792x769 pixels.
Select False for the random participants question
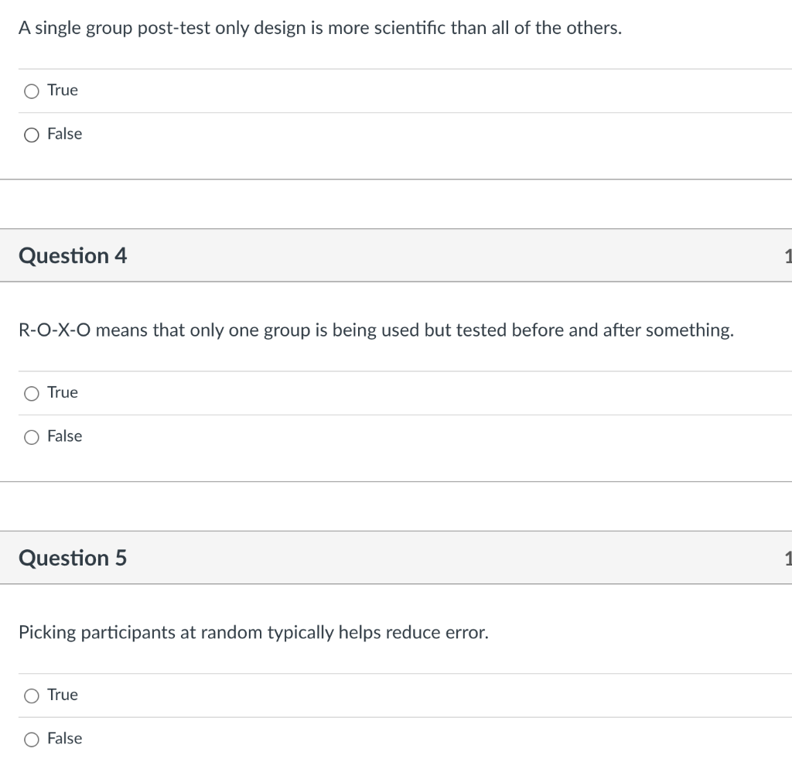click(x=31, y=740)
